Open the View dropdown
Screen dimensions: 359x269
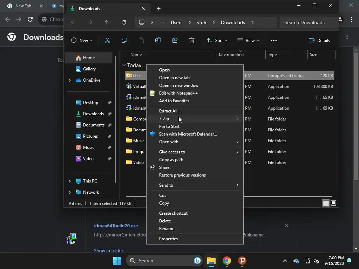[248, 41]
